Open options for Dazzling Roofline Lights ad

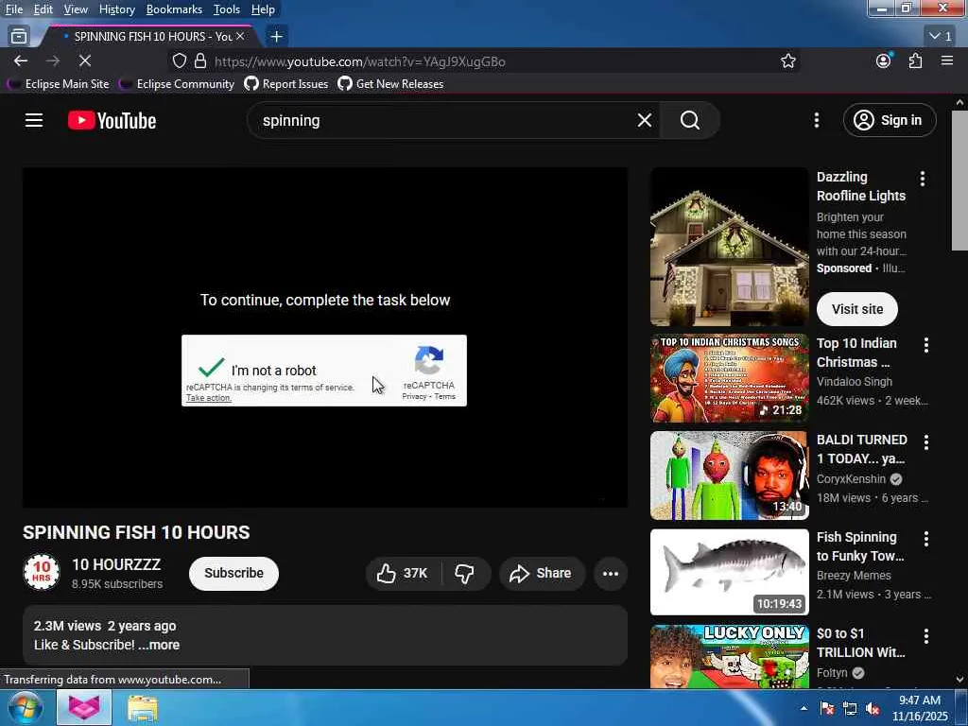(923, 179)
